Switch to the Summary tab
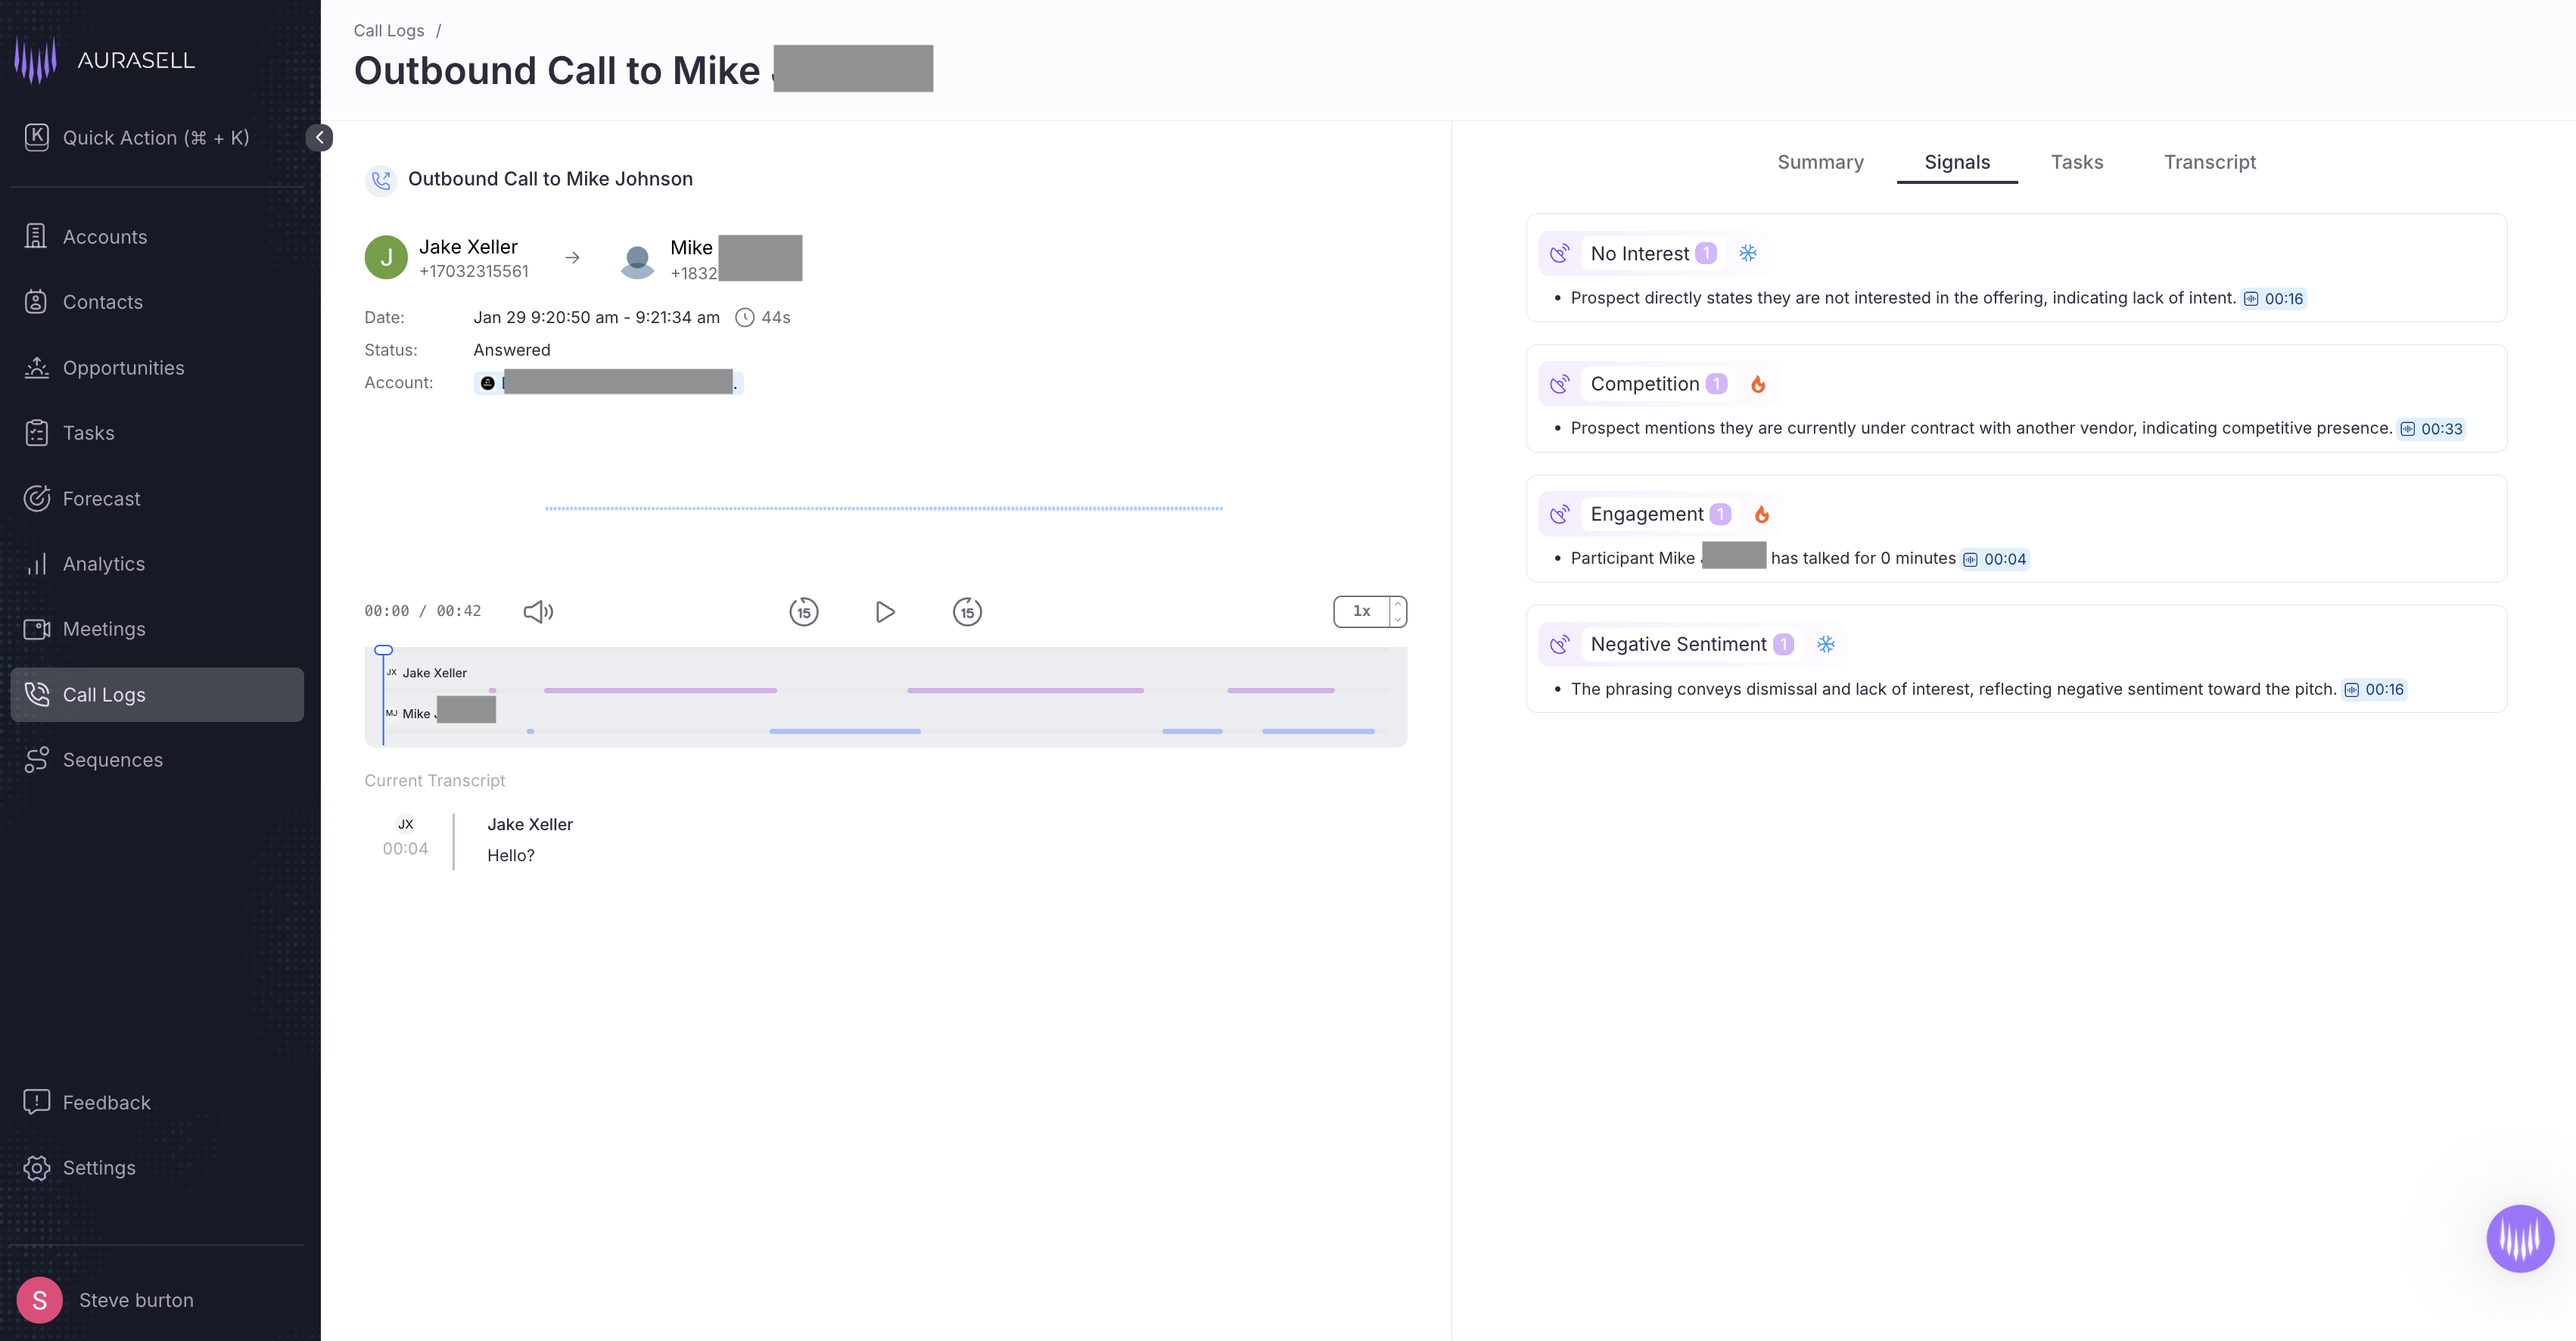Screen dimensions: 2576x1341 [1820, 162]
